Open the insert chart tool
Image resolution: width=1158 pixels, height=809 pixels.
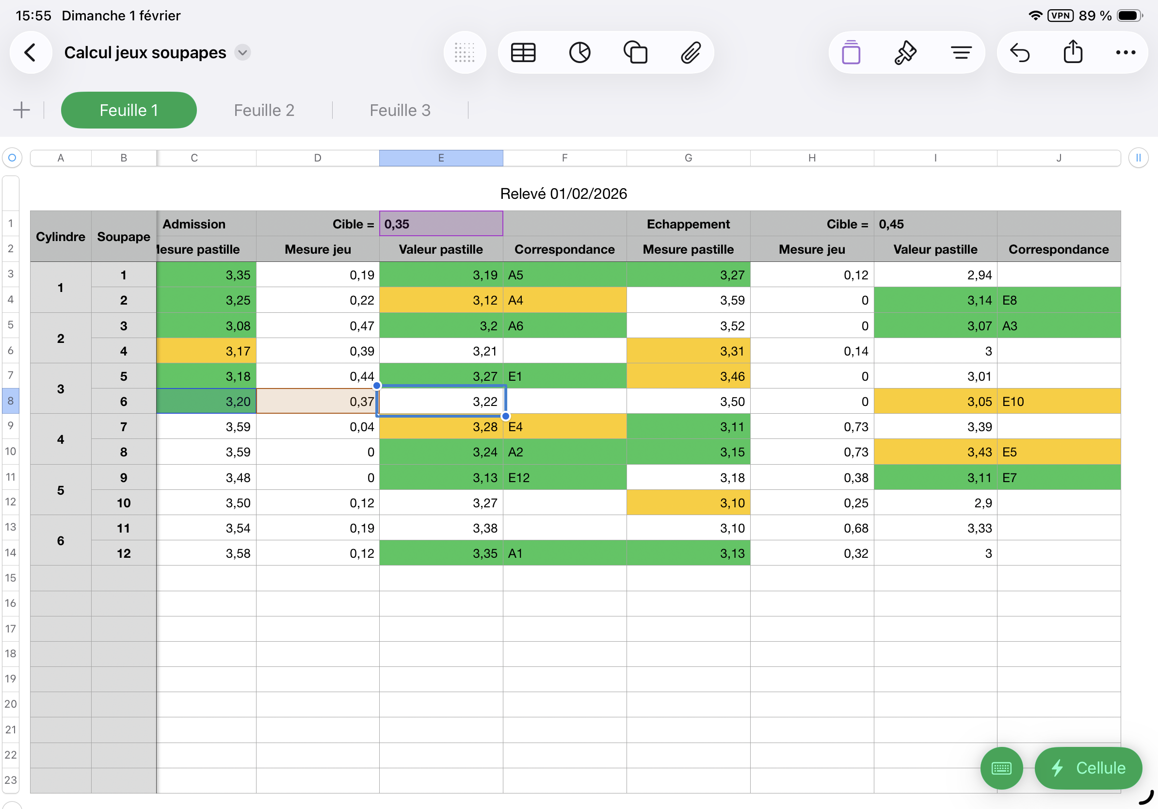point(579,52)
